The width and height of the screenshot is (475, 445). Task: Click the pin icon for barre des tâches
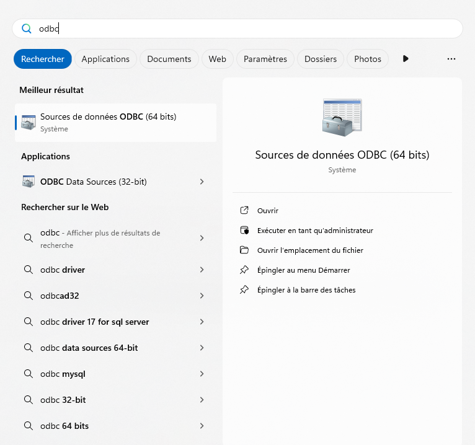244,290
